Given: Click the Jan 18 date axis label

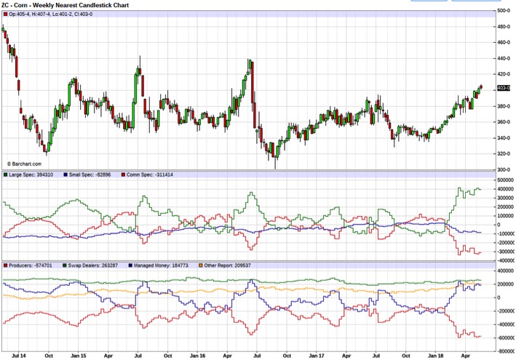Looking at the screenshot, I should tap(437, 356).
